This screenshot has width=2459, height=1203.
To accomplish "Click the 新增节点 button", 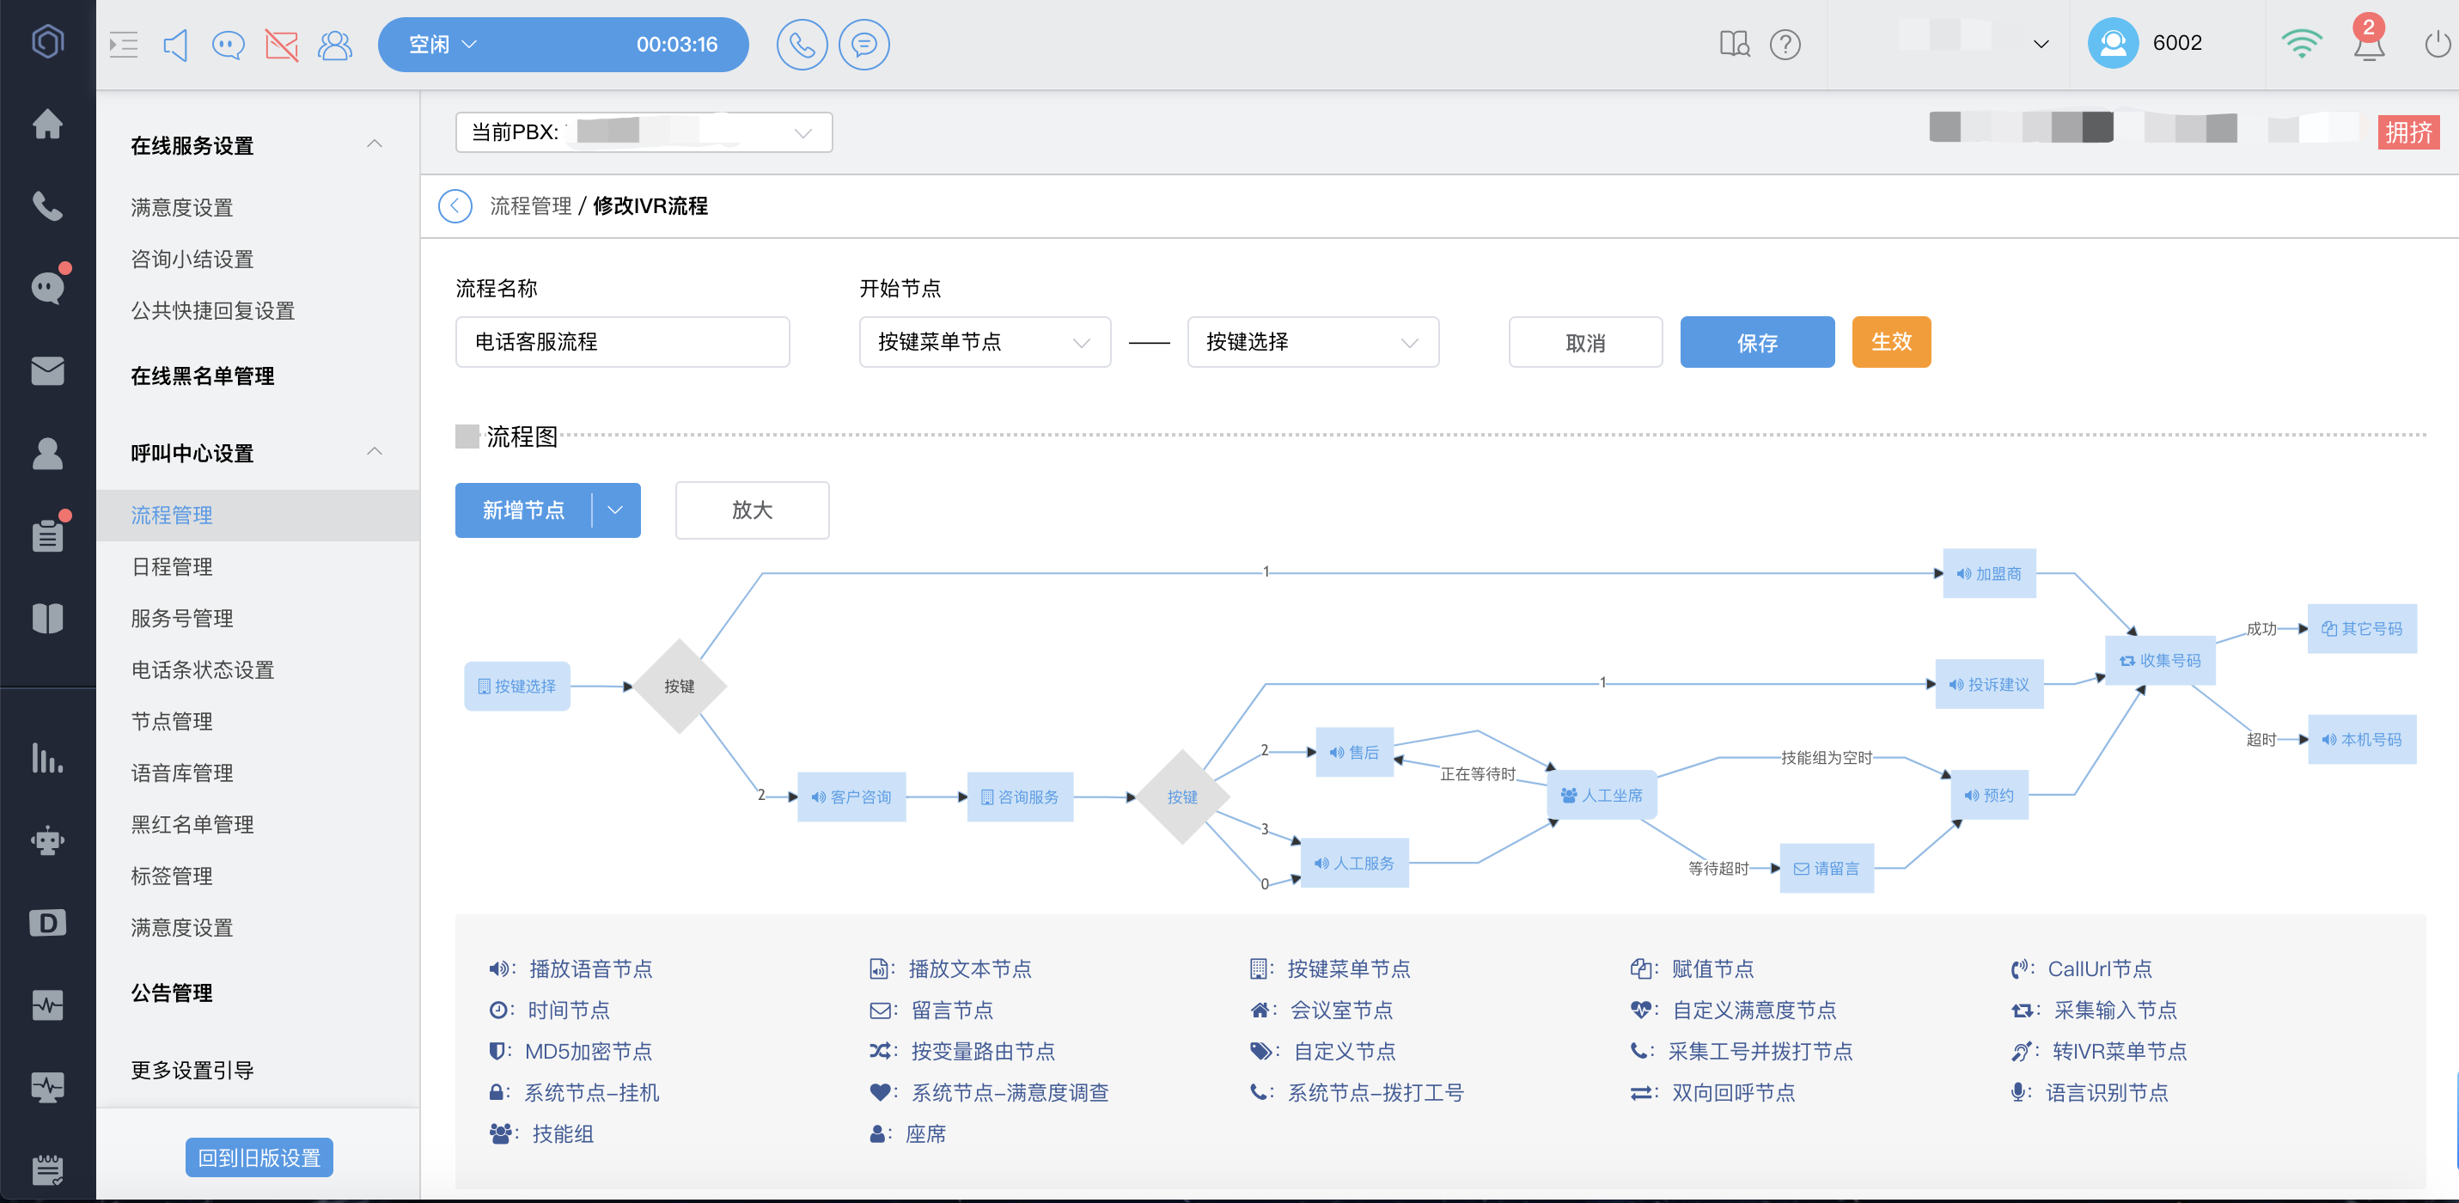I will (x=523, y=510).
